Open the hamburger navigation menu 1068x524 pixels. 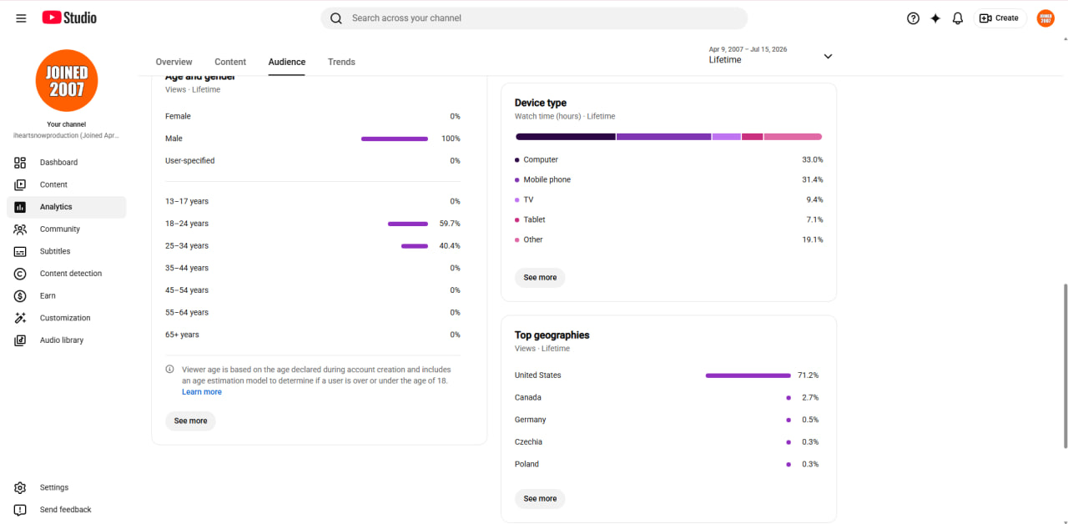21,18
